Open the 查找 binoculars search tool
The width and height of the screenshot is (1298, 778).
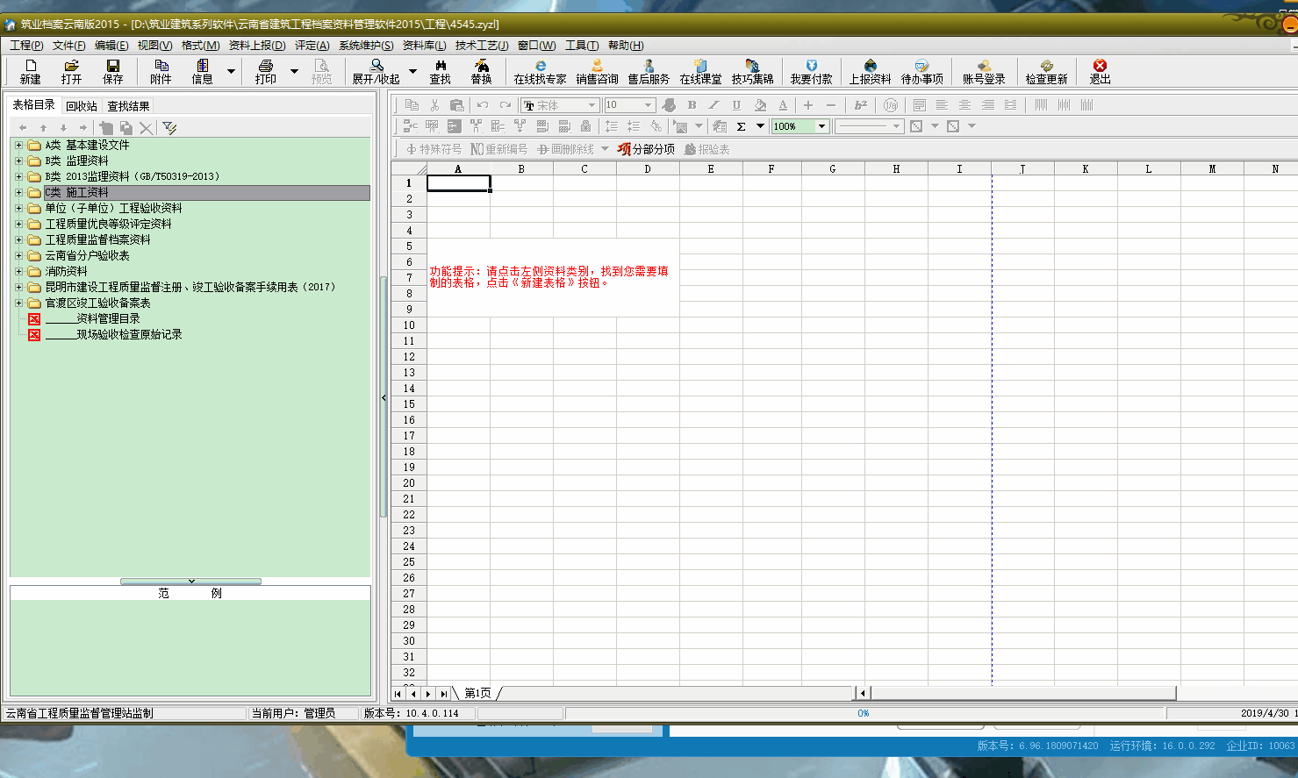pyautogui.click(x=440, y=71)
